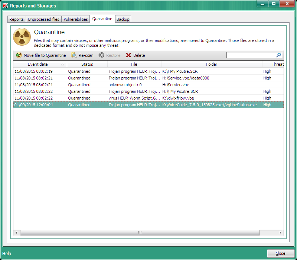Sort by File column header
Viewport: 297px width, 260px height.
pos(134,64)
